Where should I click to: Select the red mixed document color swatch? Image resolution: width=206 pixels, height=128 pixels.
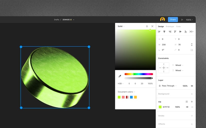tap(127, 97)
